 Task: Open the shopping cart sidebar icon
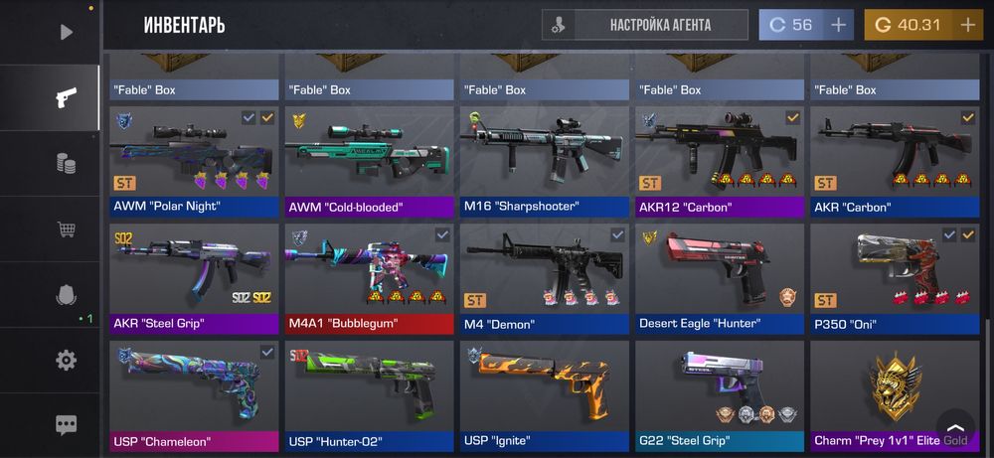click(66, 229)
